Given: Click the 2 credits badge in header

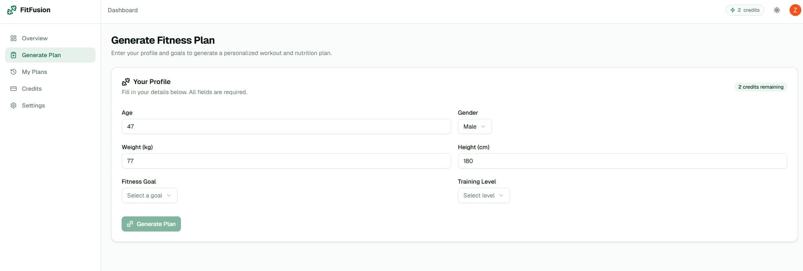Looking at the screenshot, I should [745, 10].
